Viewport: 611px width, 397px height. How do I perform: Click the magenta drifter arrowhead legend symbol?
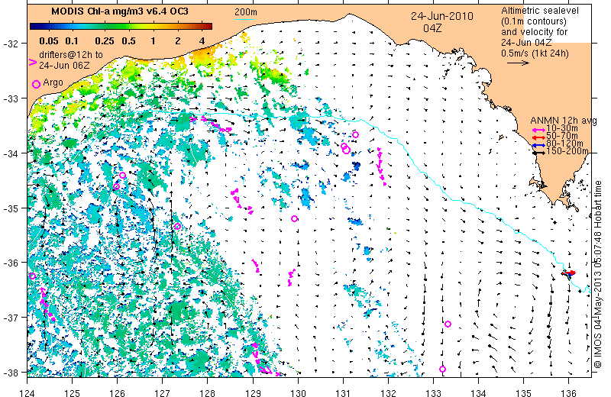pos(33,63)
